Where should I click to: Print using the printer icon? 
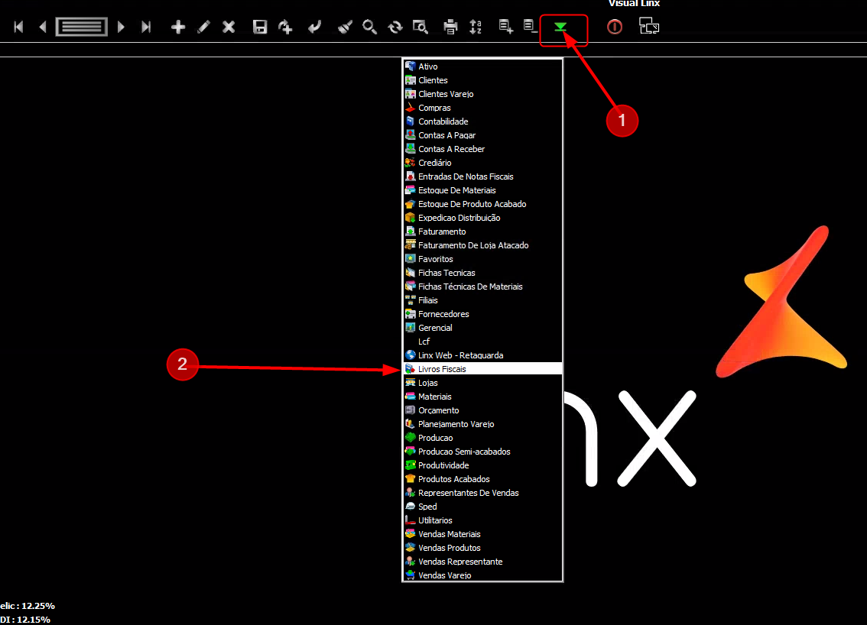pyautogui.click(x=450, y=27)
